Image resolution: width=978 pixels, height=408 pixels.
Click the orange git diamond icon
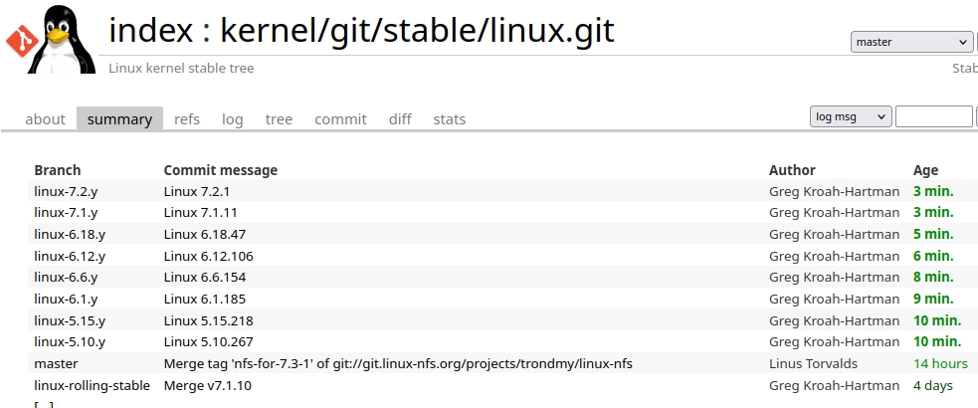(21, 41)
